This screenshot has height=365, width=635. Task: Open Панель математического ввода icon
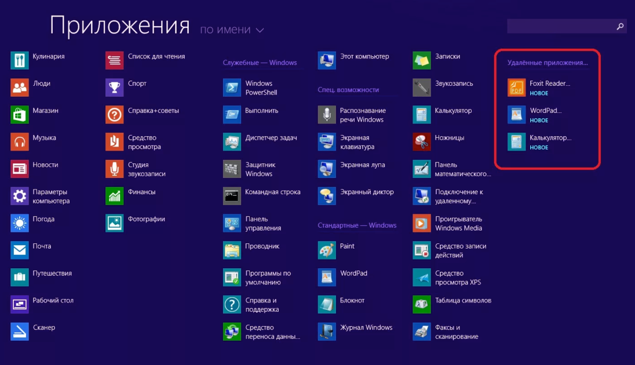coord(422,169)
